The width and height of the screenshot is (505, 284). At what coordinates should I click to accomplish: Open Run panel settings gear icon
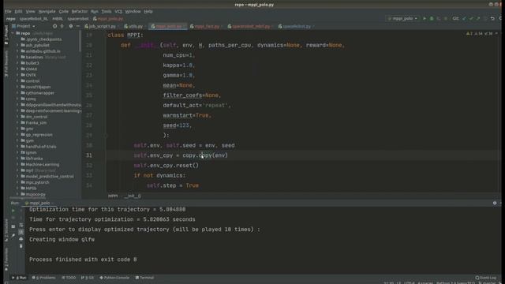point(495,204)
